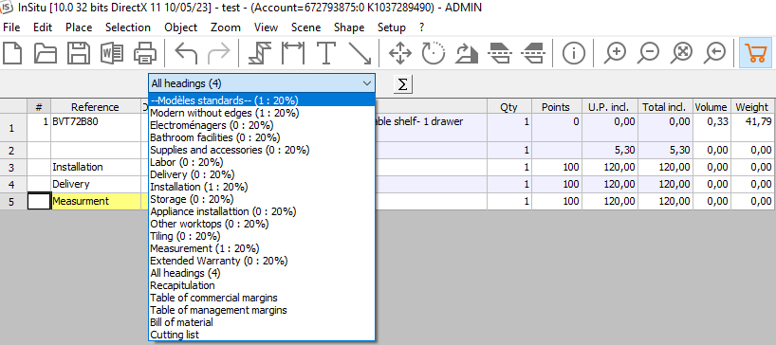This screenshot has width=776, height=345.
Task: Click the previous zoom magnifier icon
Action: click(x=714, y=52)
